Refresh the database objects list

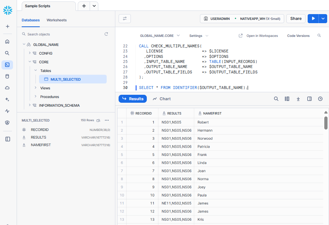[x=106, y=34]
